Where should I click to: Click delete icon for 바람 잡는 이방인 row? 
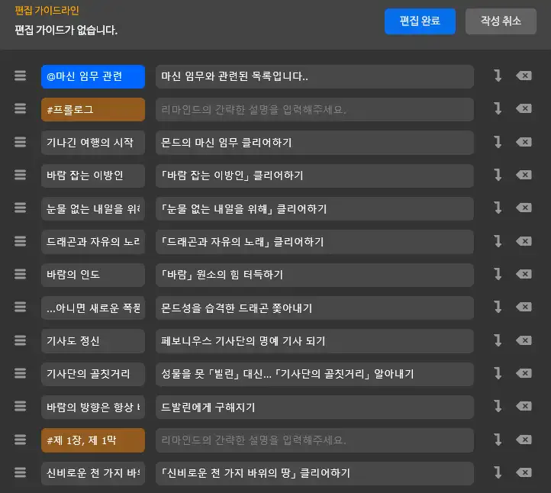click(524, 176)
